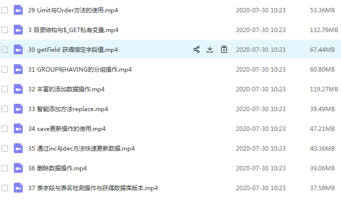Open 35 通过inc与dec方法快速更新数据.mp4
The width and height of the screenshot is (341, 202).
tap(81, 149)
